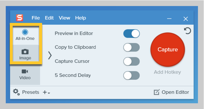Click the reset arrow icon
This screenshot has height=109, width=204.
point(187,31)
